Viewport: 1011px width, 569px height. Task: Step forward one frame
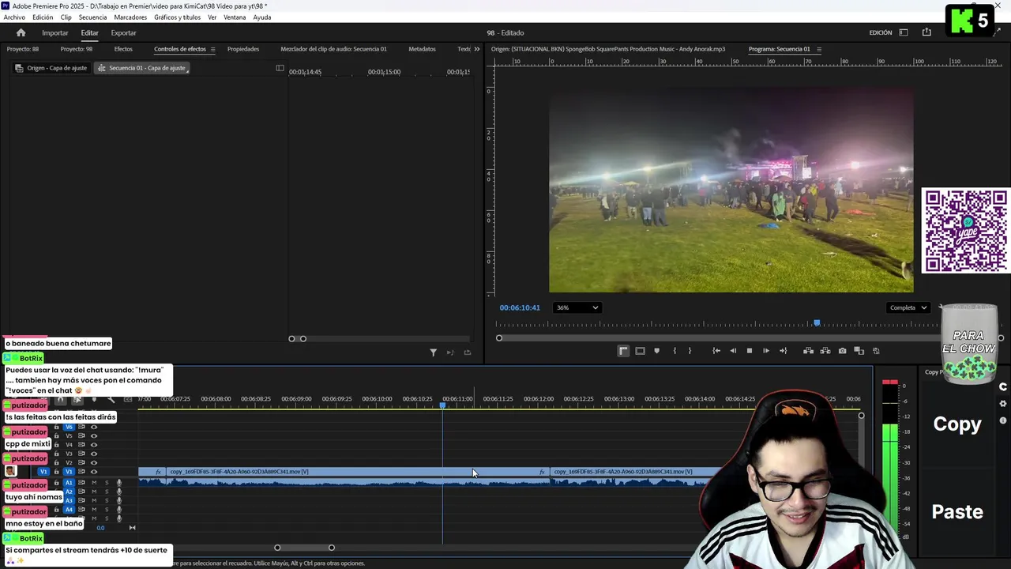[766, 351]
